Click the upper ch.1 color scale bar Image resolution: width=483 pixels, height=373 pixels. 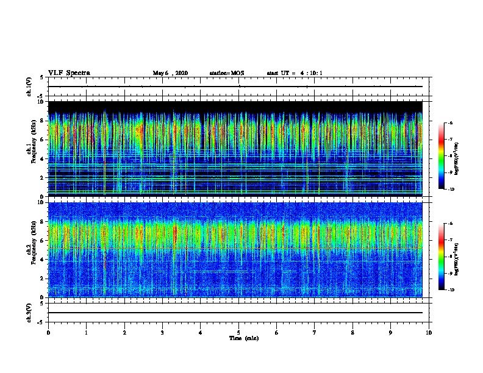tap(441, 156)
